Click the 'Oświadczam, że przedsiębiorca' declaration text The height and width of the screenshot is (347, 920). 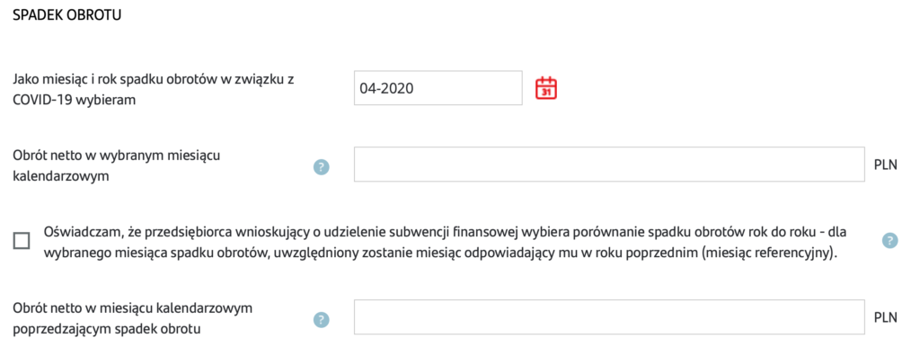pos(138,231)
